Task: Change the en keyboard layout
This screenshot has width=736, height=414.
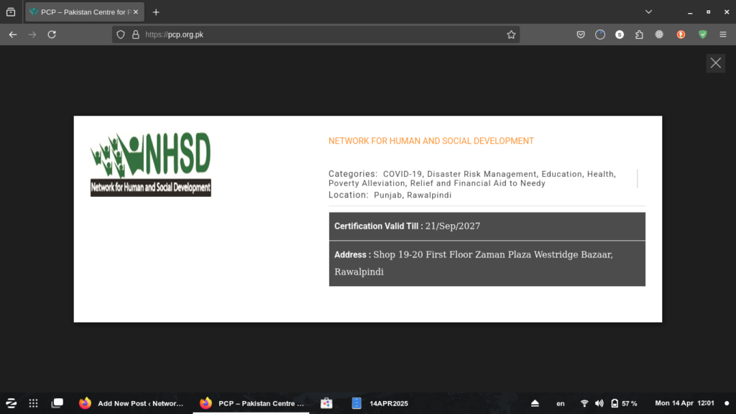Action: [561, 403]
